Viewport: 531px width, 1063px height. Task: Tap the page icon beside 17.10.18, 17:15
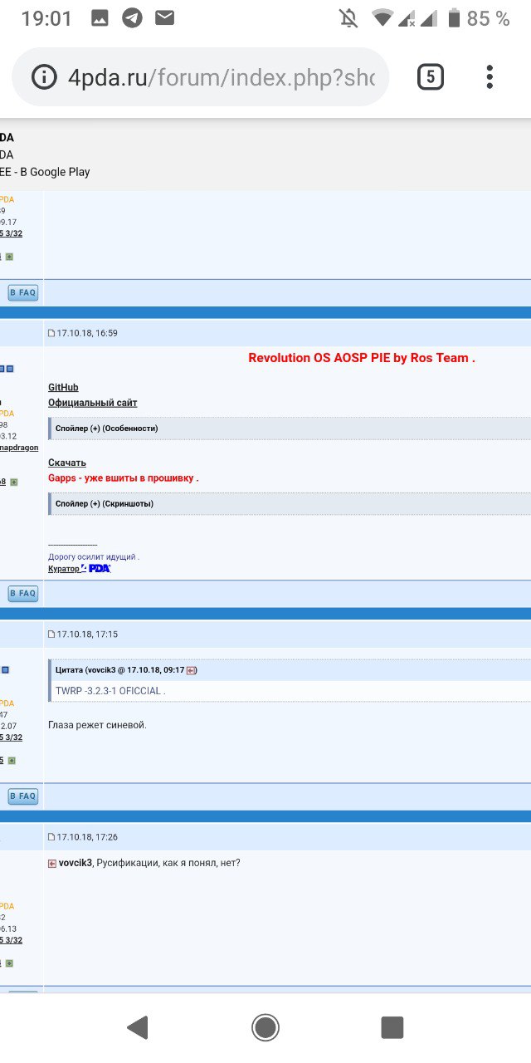coord(51,634)
